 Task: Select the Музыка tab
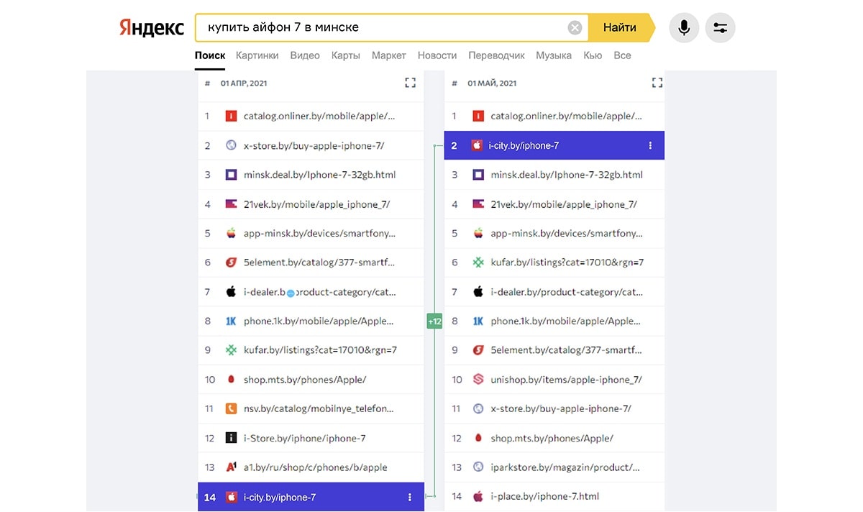(x=554, y=55)
